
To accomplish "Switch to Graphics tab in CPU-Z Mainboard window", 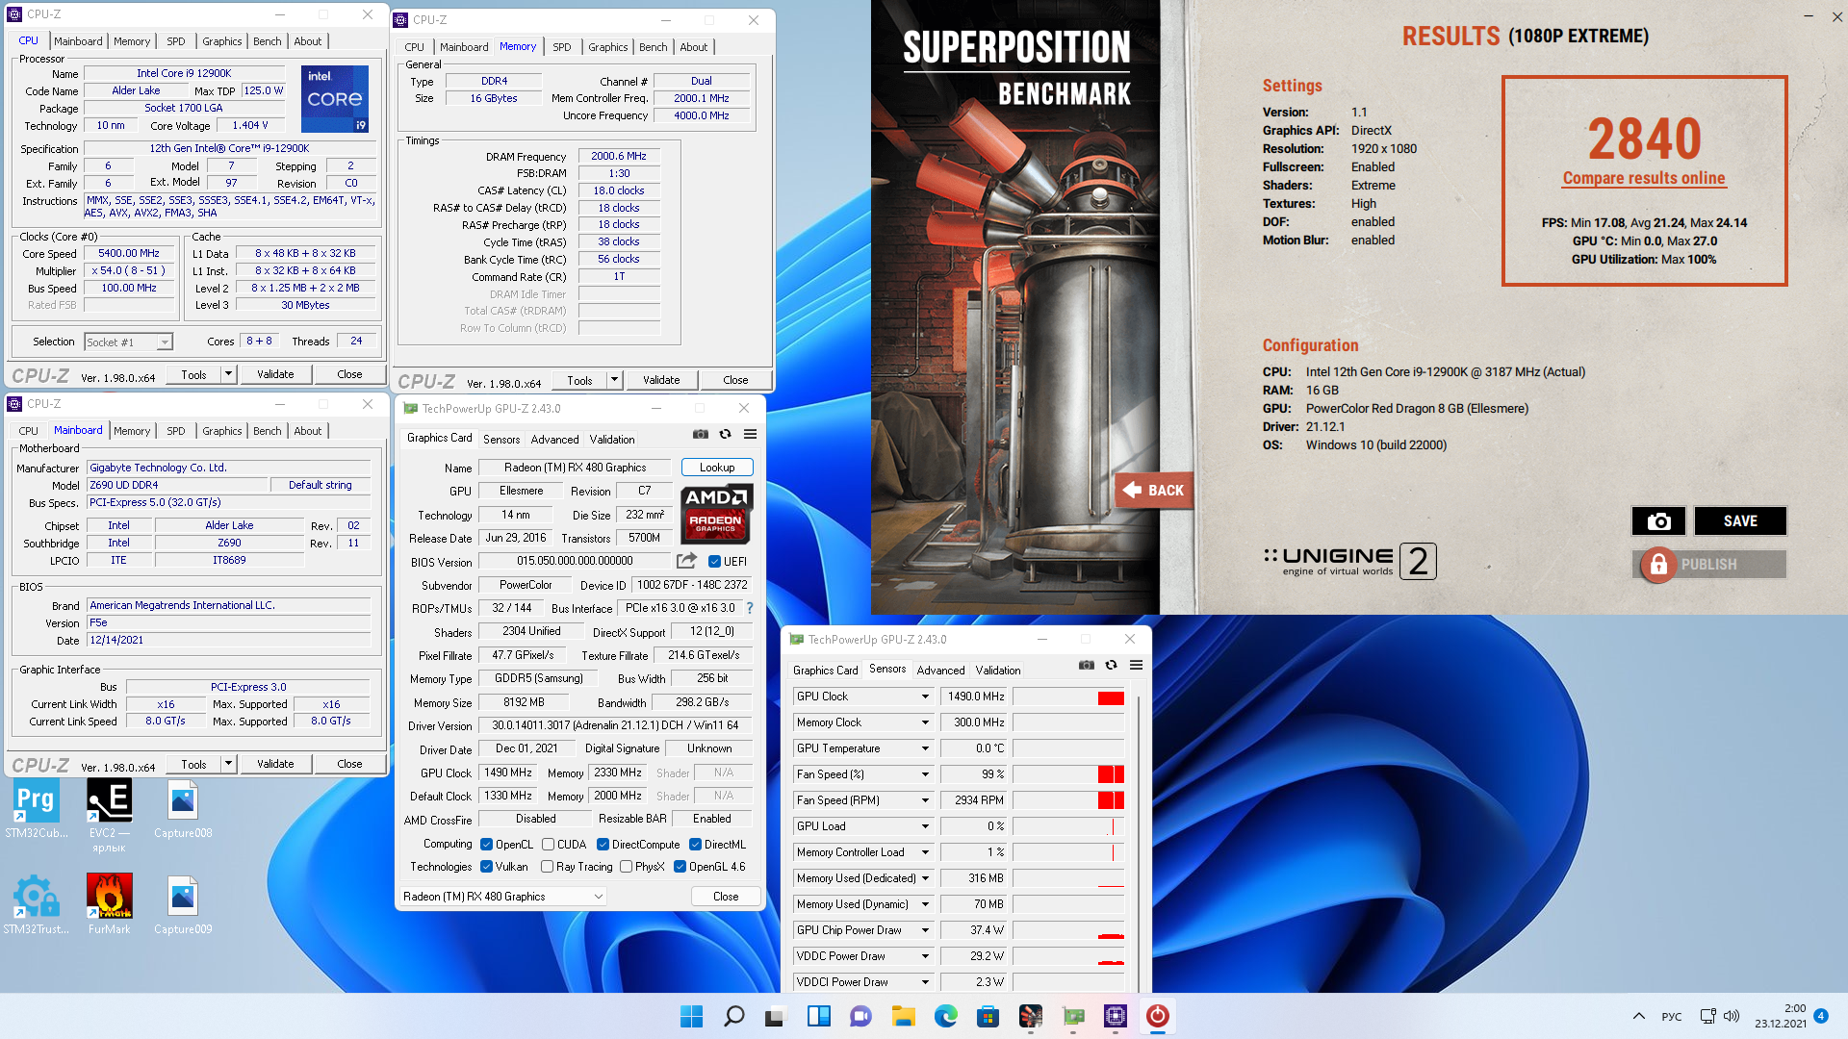I will 222,431.
